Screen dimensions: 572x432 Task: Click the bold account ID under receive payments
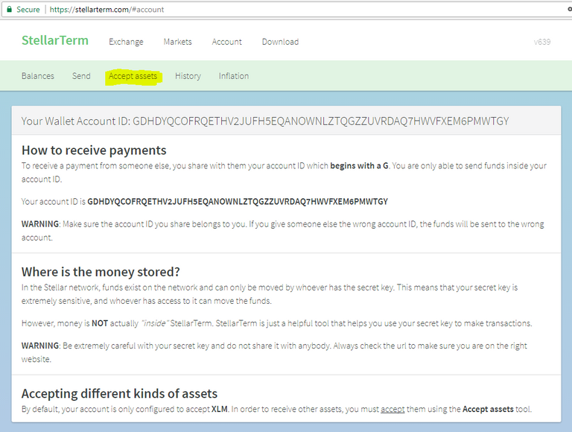point(238,201)
